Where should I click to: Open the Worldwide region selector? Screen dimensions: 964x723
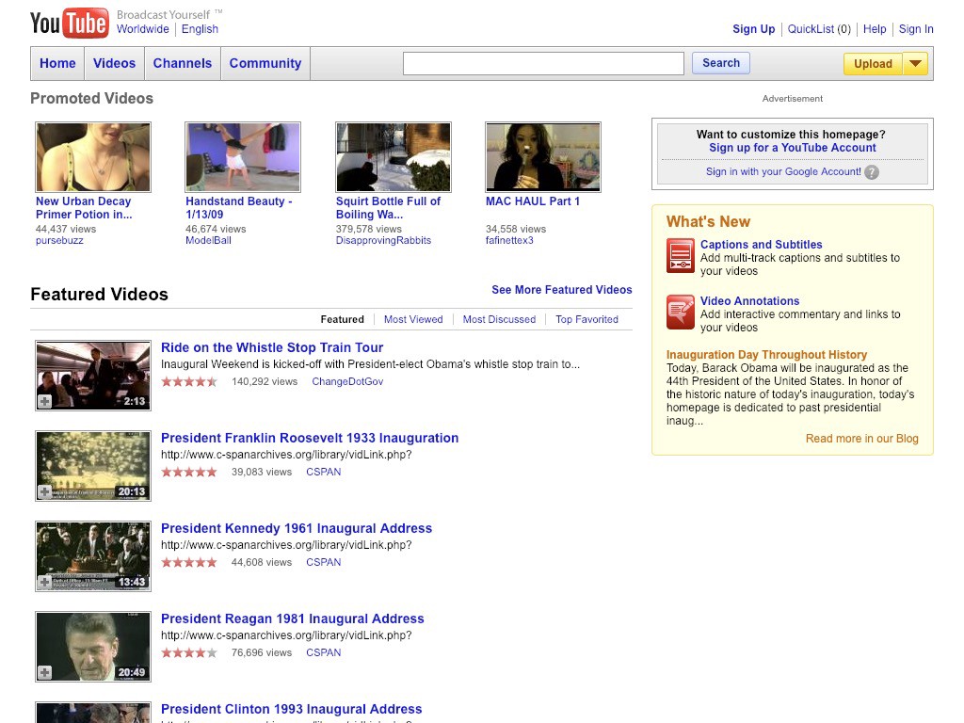point(143,29)
